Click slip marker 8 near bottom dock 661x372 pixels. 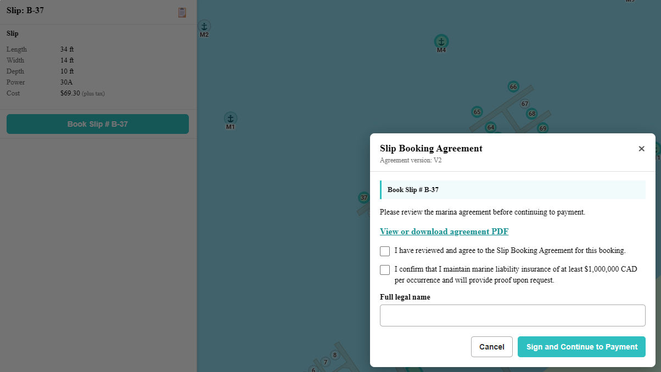[335, 355]
